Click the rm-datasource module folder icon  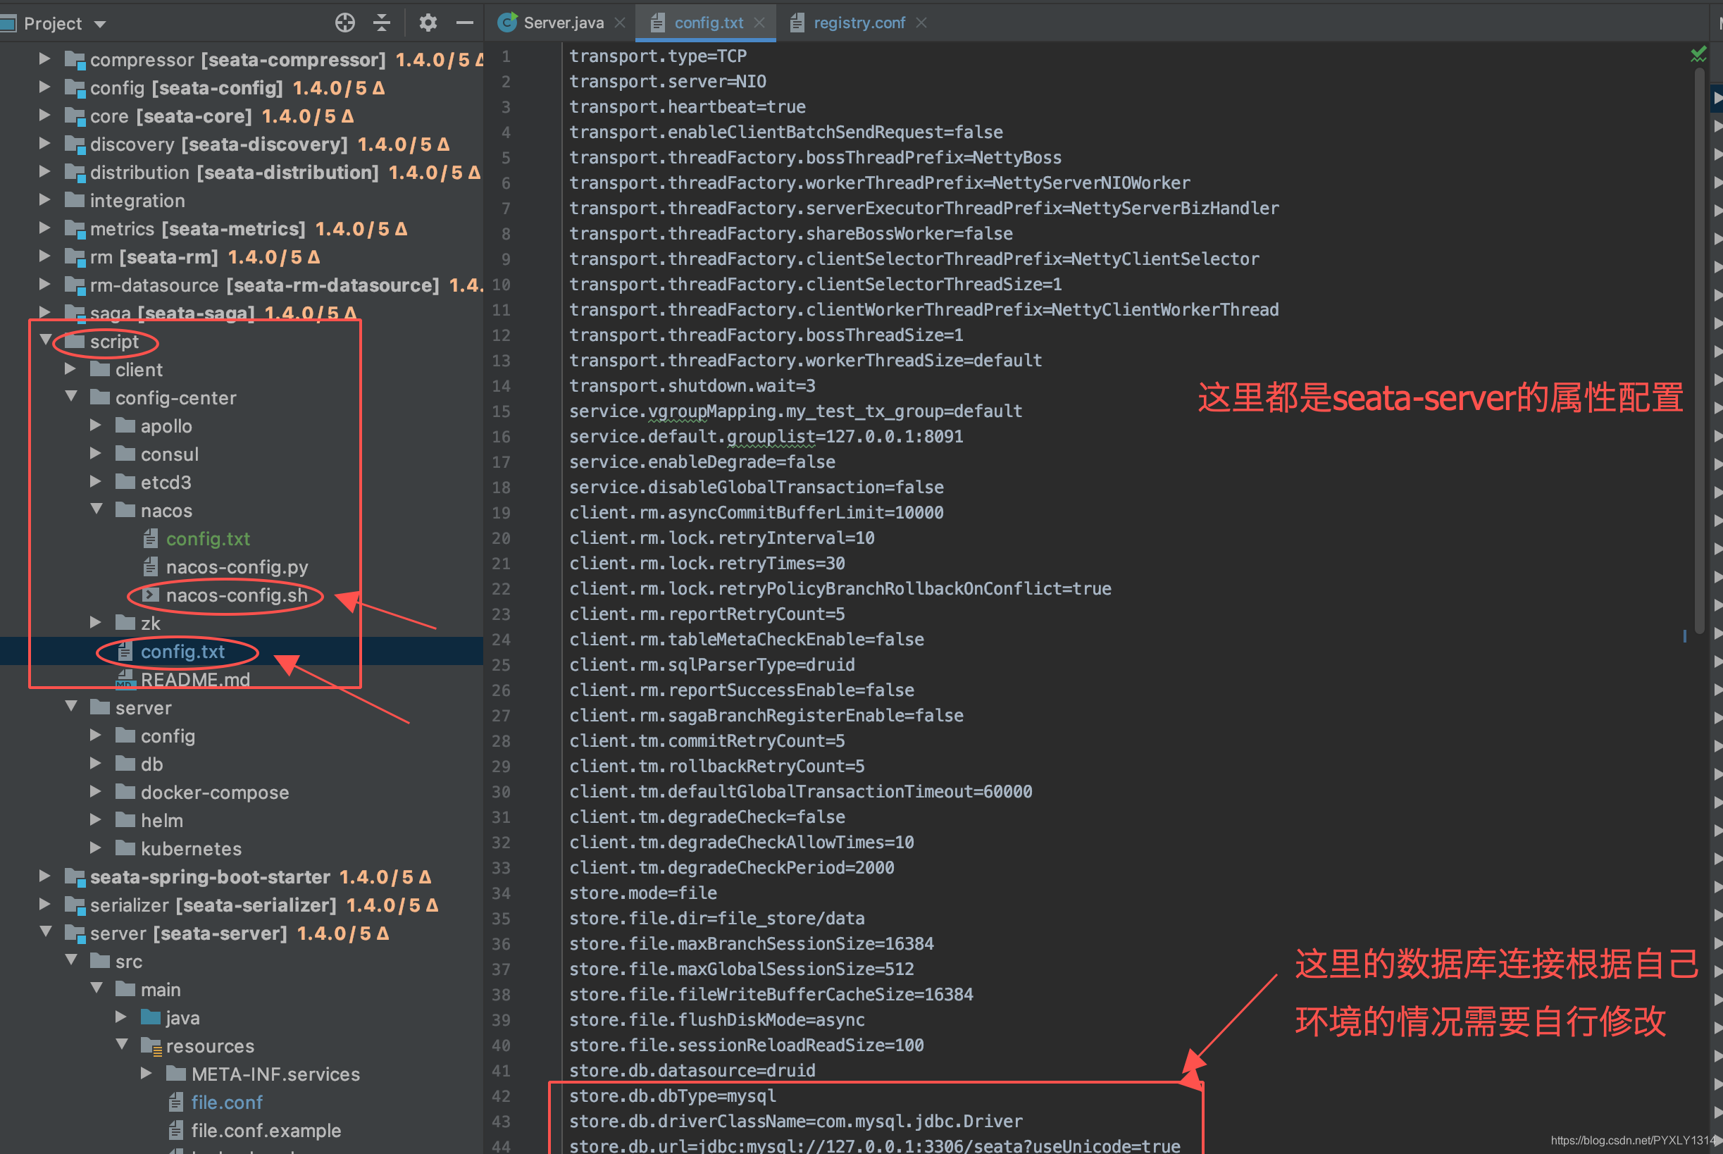point(74,285)
